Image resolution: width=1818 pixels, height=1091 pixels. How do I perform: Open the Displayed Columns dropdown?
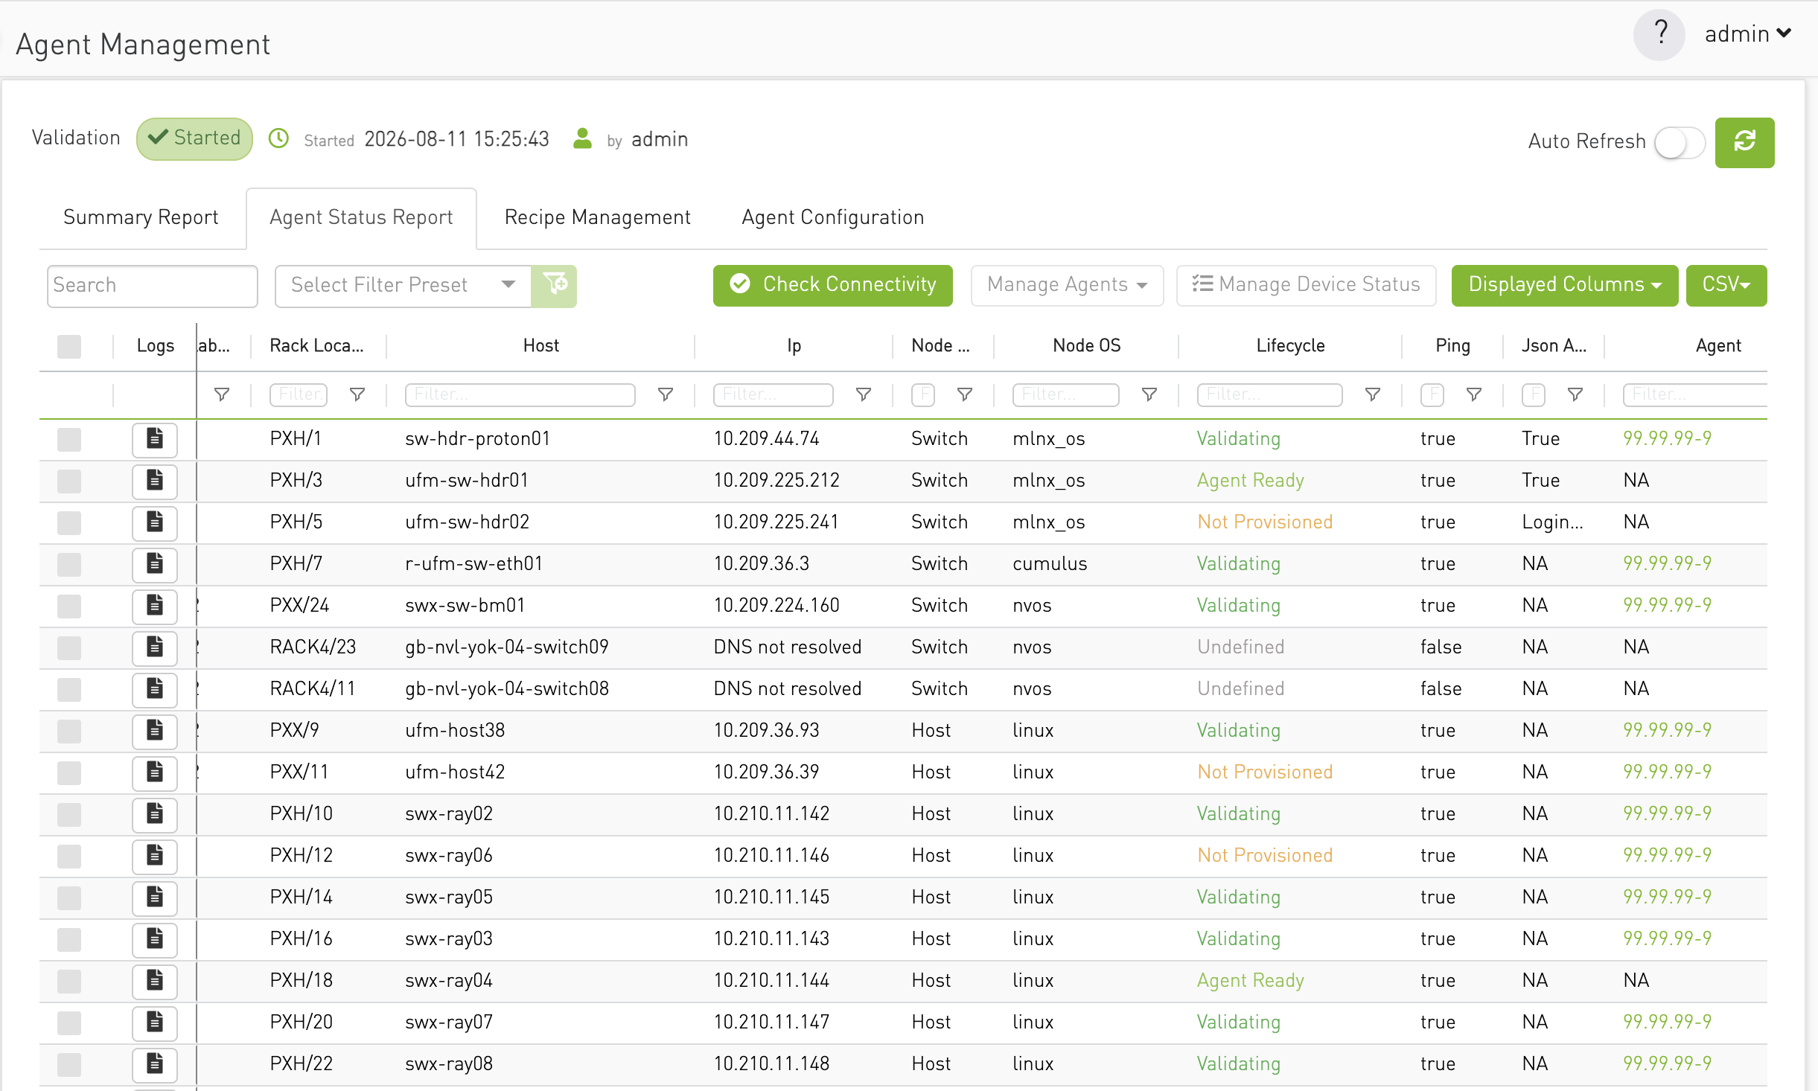point(1564,285)
